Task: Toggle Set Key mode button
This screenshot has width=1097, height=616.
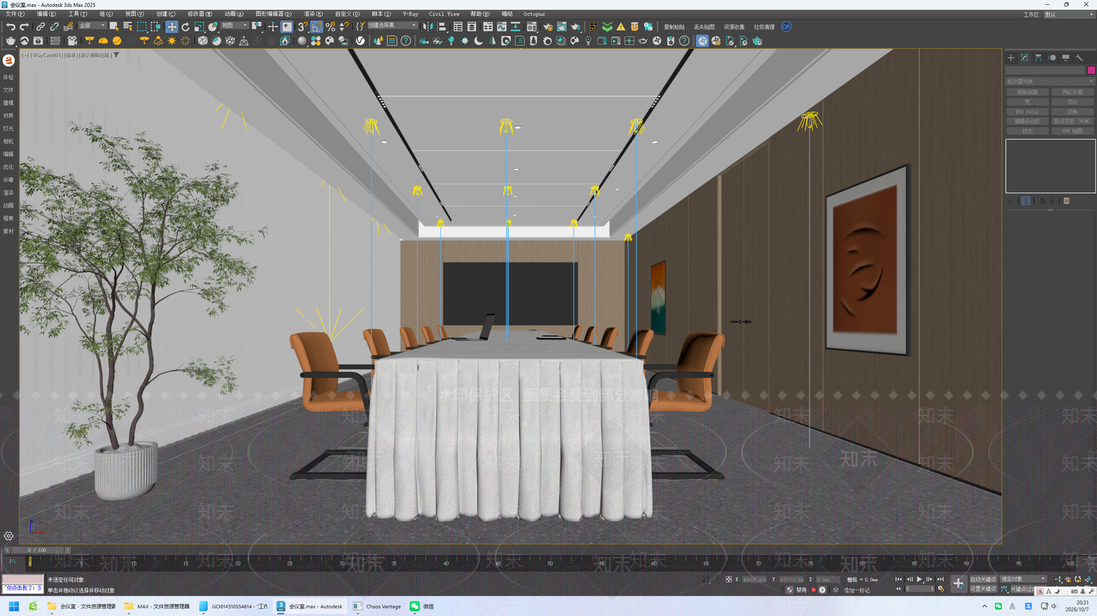Action: pos(983,589)
